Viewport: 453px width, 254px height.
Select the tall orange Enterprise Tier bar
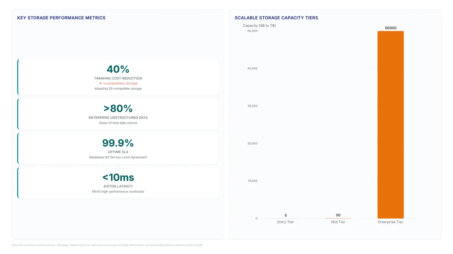390,125
